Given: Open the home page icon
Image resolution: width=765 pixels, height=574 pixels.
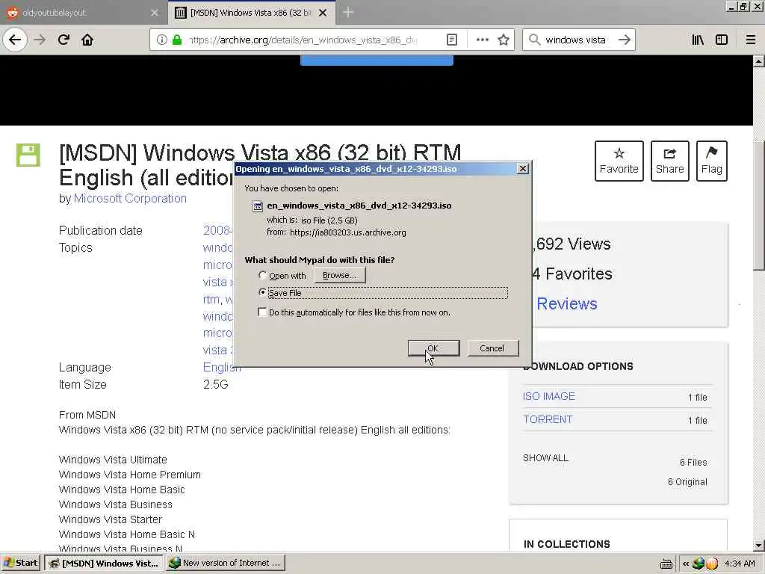Looking at the screenshot, I should pyautogui.click(x=87, y=40).
